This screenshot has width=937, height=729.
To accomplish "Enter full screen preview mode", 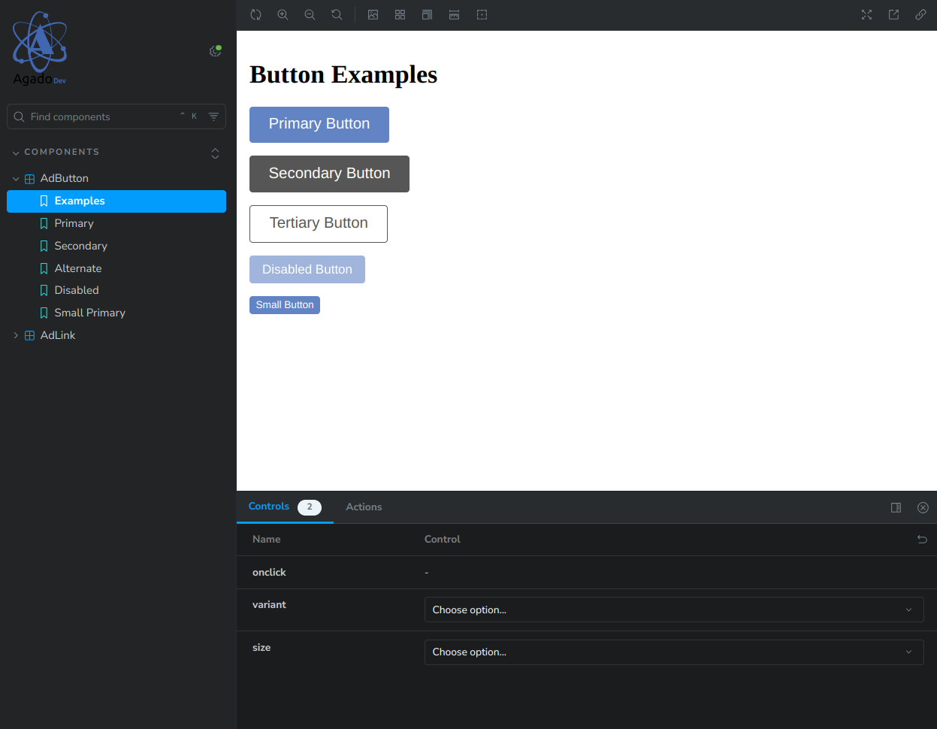I will [866, 14].
